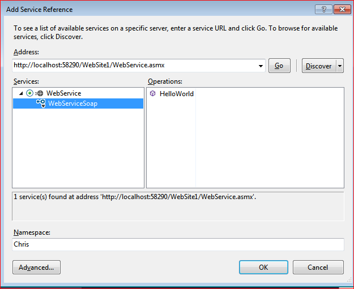The width and height of the screenshot is (354, 289).
Task: Select the HelloWorld operation
Action: pos(176,93)
